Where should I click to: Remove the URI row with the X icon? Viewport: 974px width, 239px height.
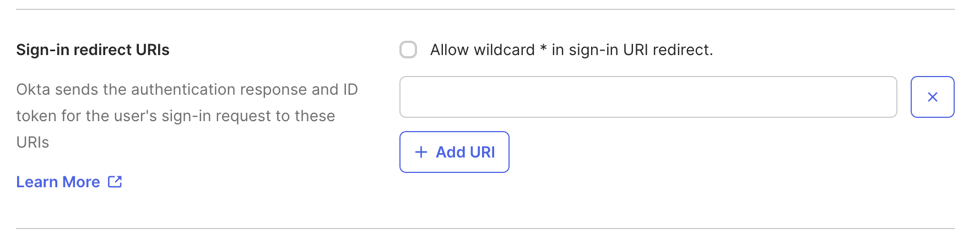click(932, 97)
